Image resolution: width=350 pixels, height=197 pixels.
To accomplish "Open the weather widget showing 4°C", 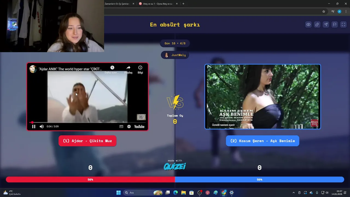I will coord(12,193).
